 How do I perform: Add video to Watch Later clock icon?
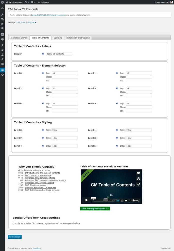point(138,179)
